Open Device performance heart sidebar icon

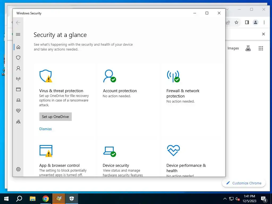[18, 110]
